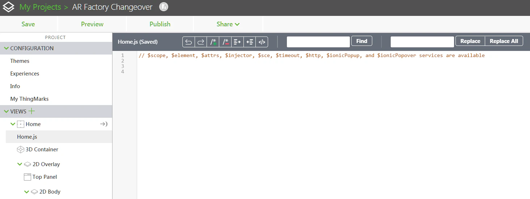Open the My Projects breadcrumb link
This screenshot has width=530, height=199.
40,7
